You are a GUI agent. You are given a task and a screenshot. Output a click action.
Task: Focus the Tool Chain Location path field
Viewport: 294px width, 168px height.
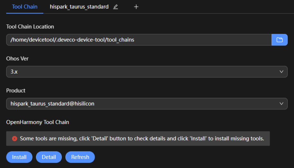click(139, 40)
